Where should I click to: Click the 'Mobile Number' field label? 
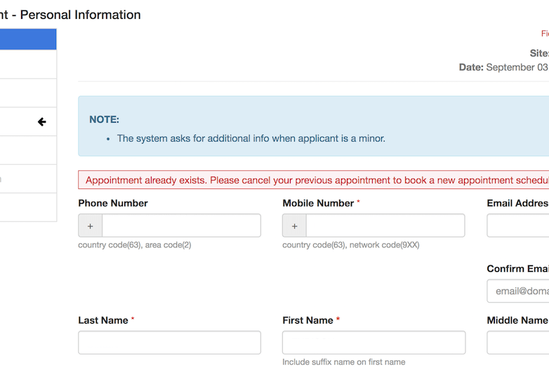point(318,203)
